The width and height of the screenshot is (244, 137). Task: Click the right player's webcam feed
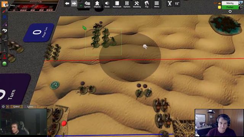[219, 123]
